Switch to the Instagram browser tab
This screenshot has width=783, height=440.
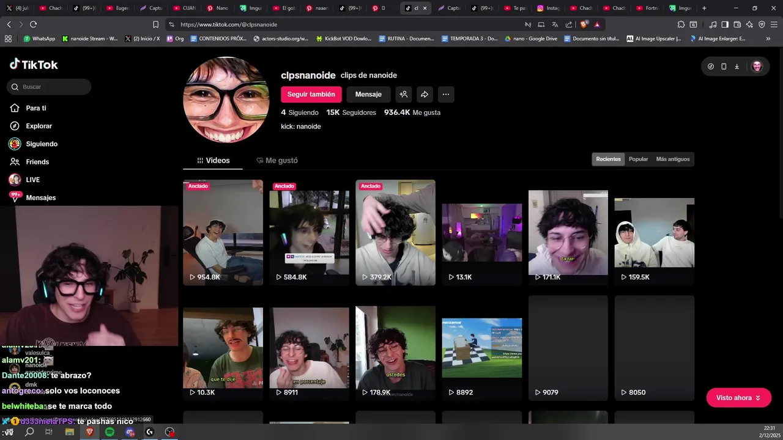(547, 8)
